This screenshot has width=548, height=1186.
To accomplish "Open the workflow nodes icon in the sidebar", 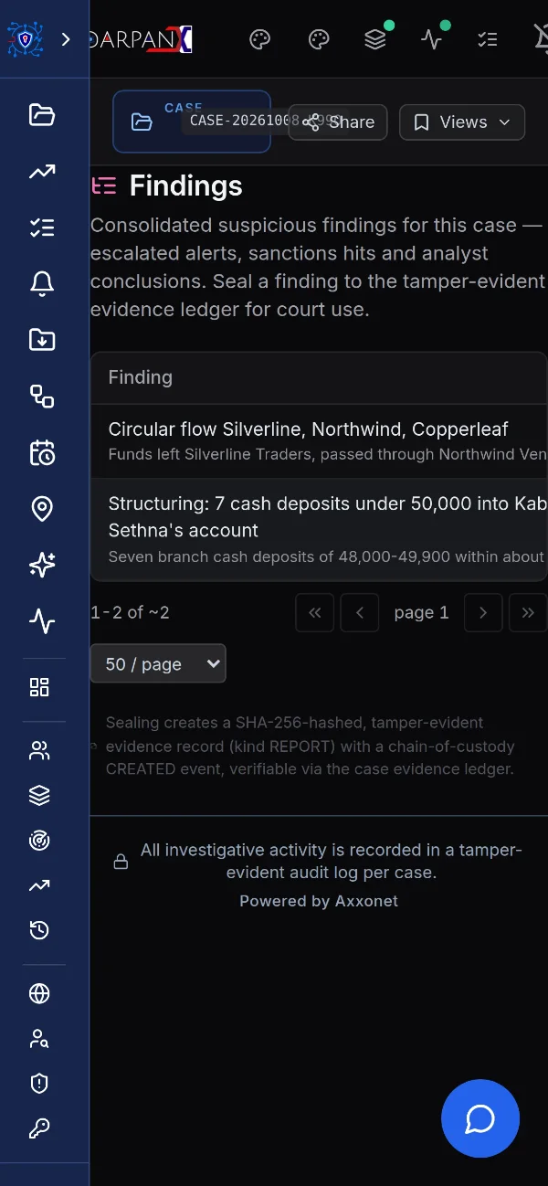I will point(42,397).
